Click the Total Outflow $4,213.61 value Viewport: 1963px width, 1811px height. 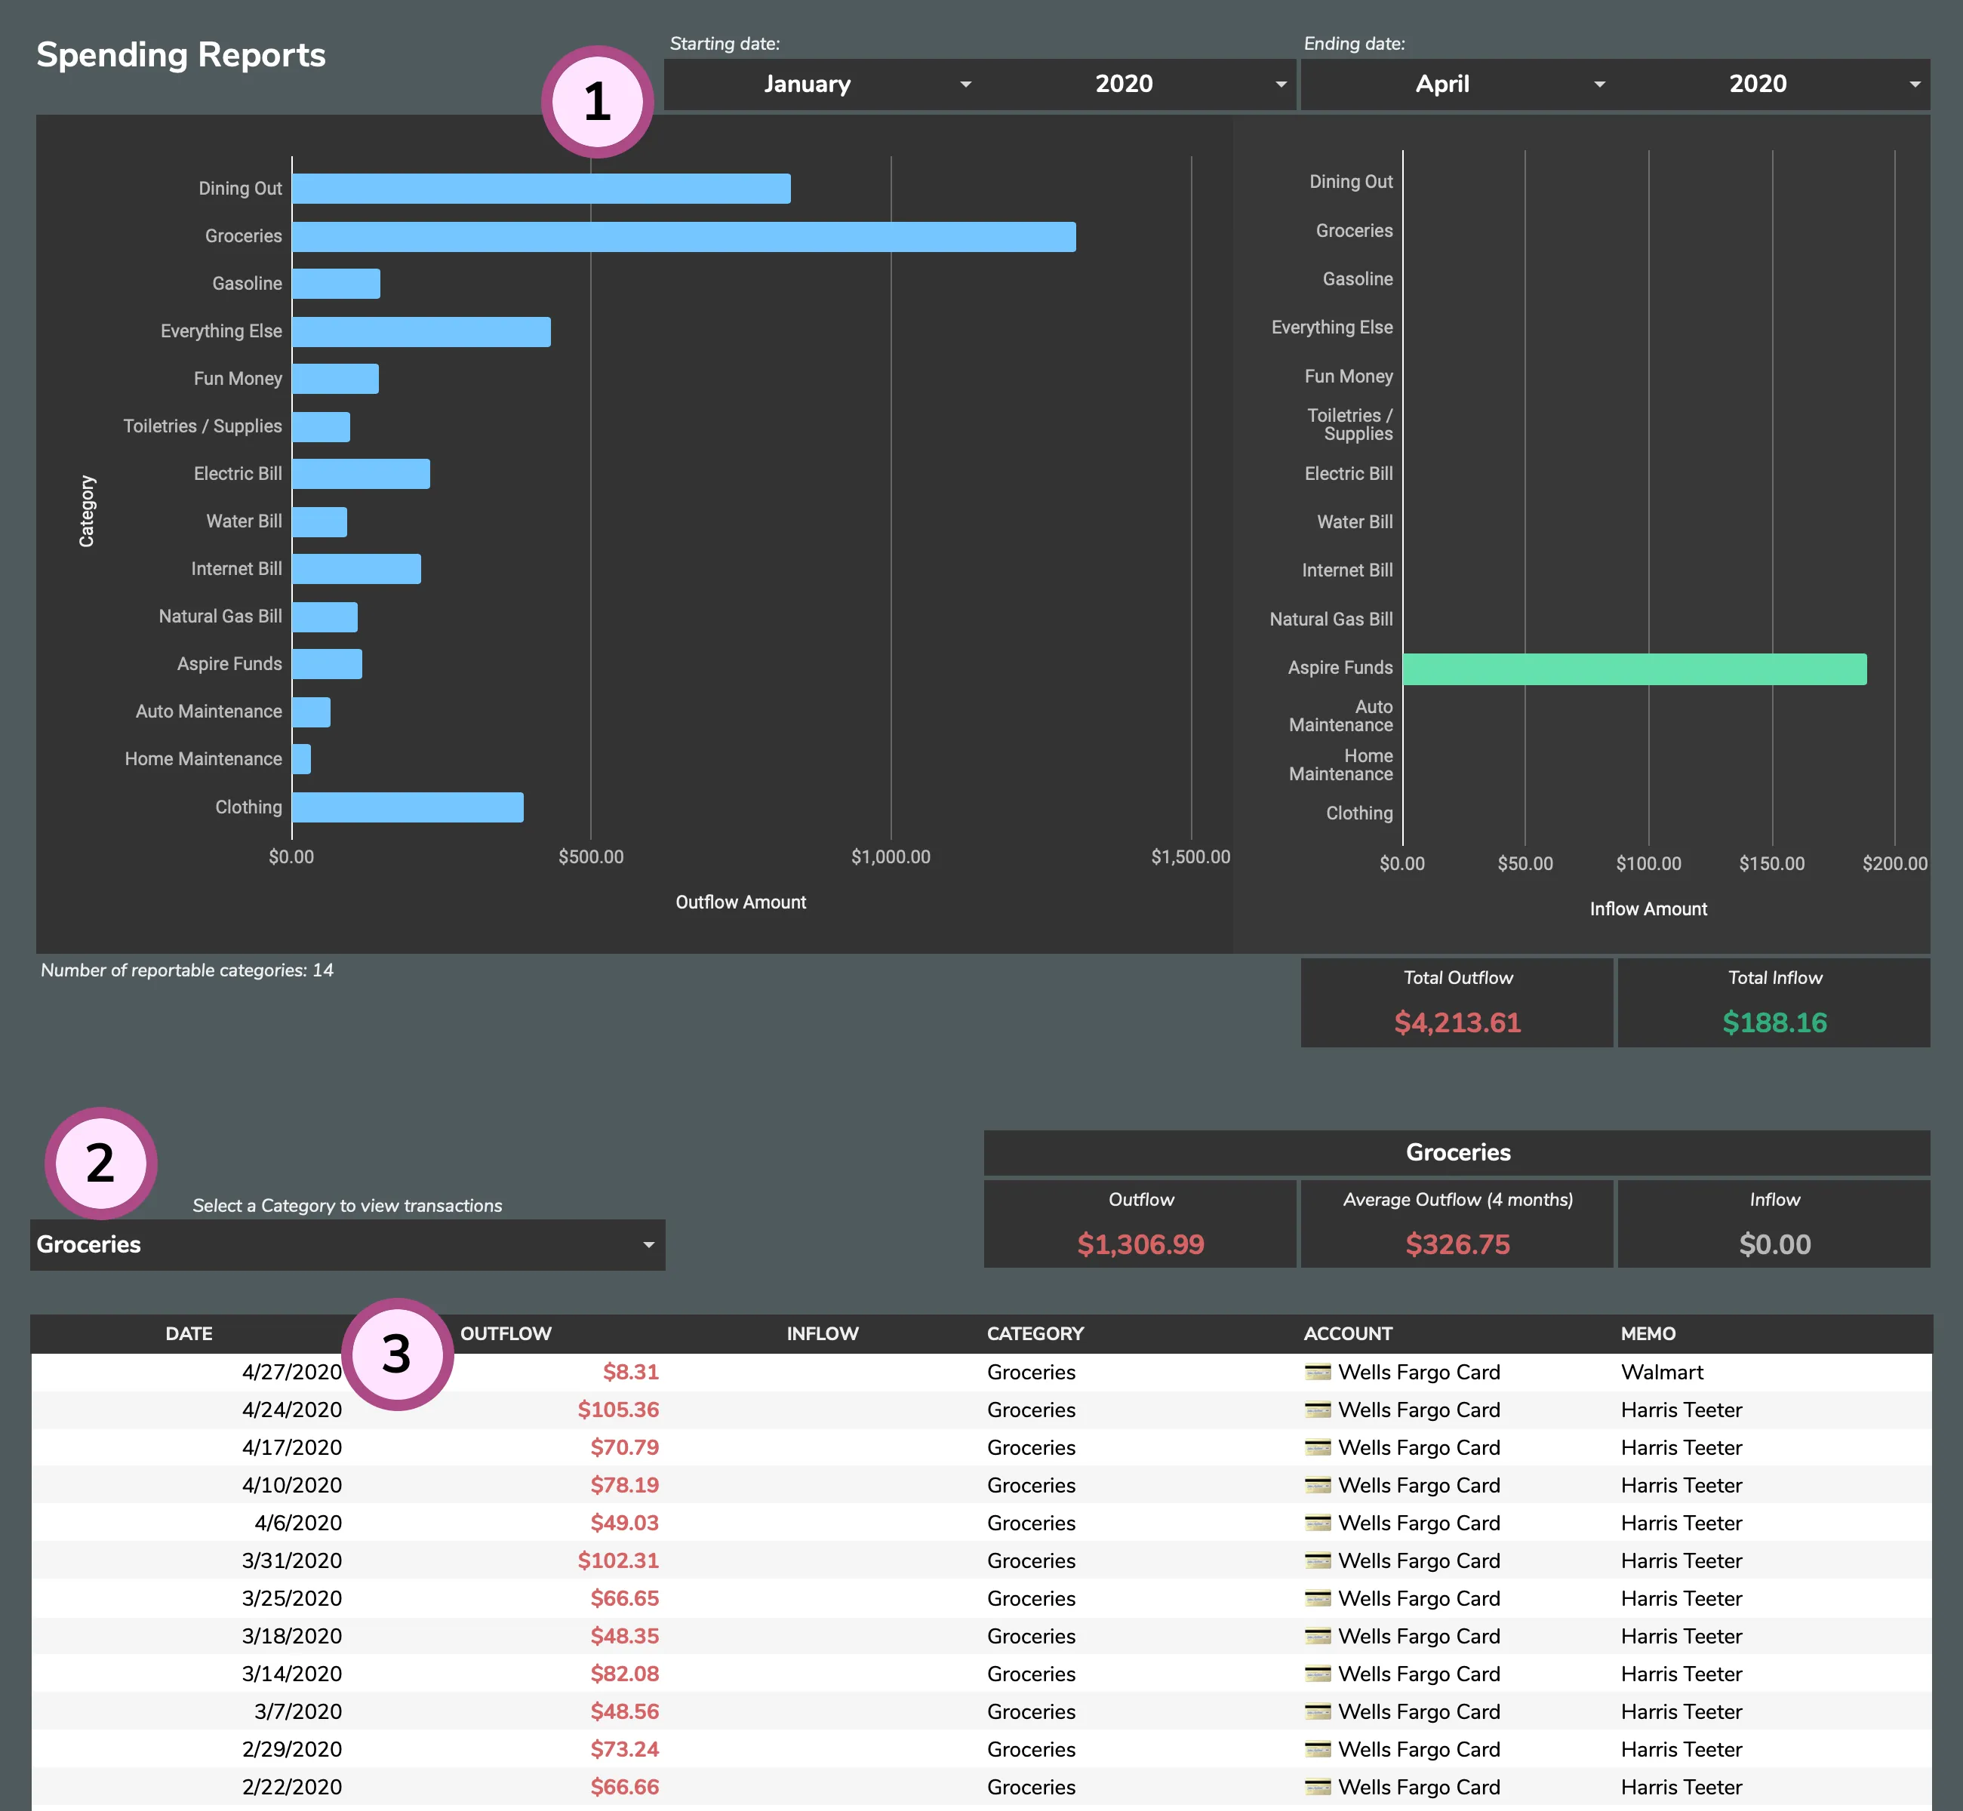(1457, 1022)
